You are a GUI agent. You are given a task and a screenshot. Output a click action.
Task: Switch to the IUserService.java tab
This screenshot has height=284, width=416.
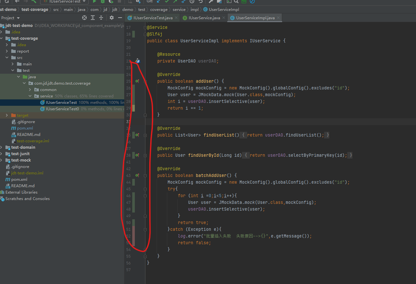pos(204,18)
